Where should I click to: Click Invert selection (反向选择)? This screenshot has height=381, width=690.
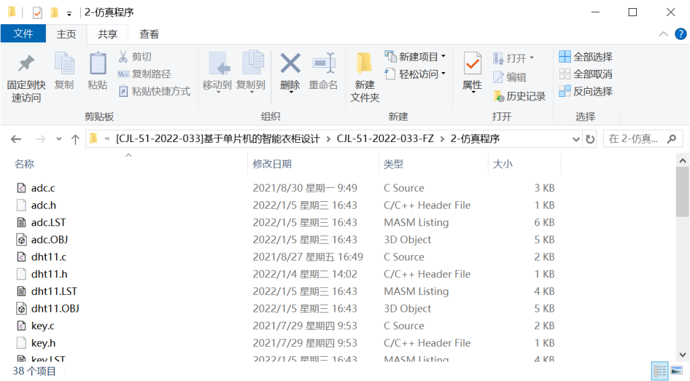pyautogui.click(x=586, y=92)
